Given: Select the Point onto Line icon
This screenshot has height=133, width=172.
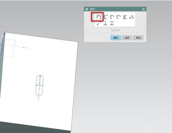Looking at the screenshot, I should tap(105, 23).
